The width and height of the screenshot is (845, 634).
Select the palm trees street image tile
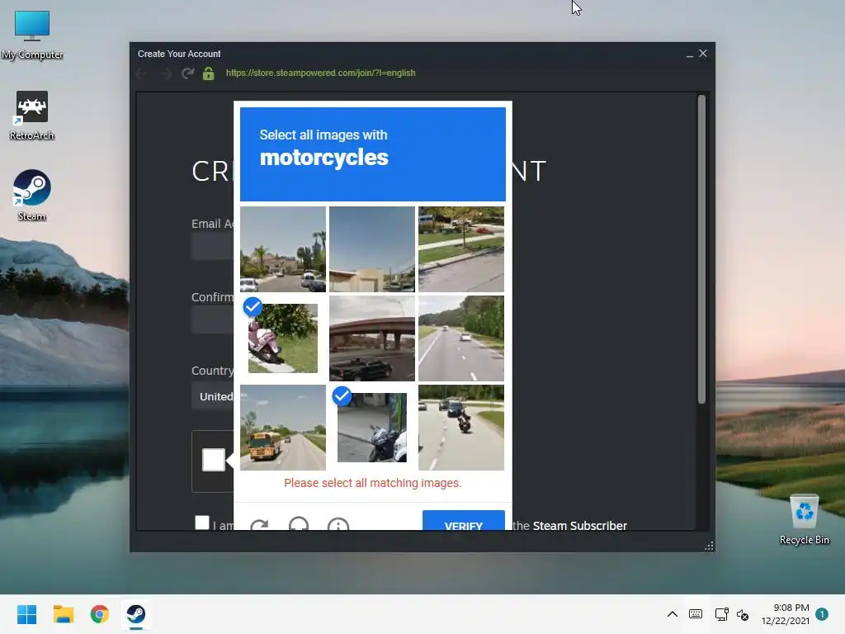283,249
